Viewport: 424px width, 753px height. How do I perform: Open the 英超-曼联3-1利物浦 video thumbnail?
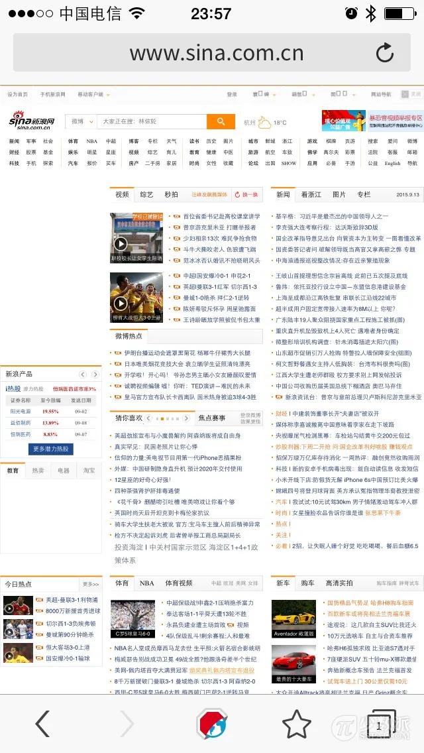tap(18, 606)
